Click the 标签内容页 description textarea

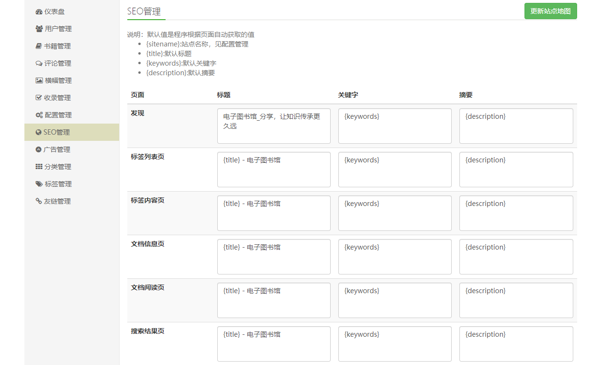click(516, 213)
